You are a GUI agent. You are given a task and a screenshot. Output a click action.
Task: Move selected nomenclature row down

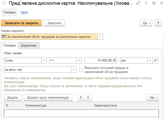click(x=88, y=98)
